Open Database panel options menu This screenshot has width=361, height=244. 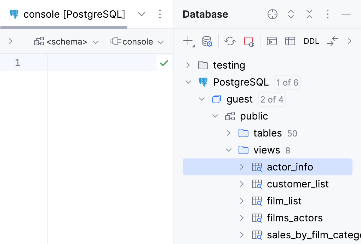[x=327, y=14]
